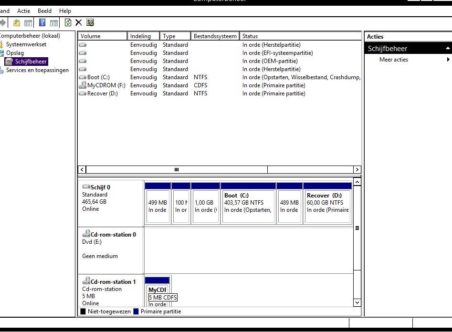Screen dimensions: 452x332
Task: Select the Boot (C:) partition block
Action: (x=248, y=205)
